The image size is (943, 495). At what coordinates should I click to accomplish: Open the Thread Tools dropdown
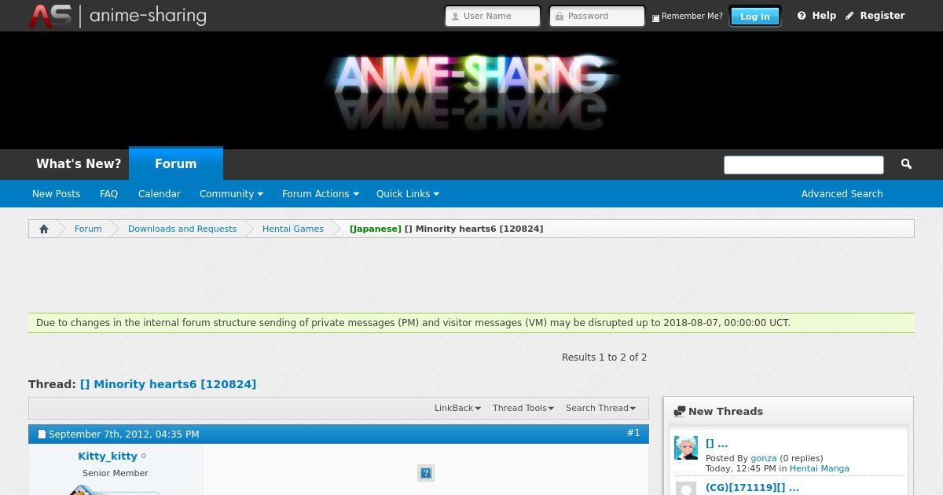(x=523, y=408)
